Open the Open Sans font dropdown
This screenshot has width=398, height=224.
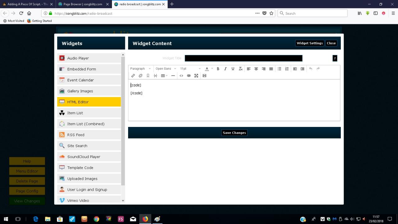pos(166,69)
